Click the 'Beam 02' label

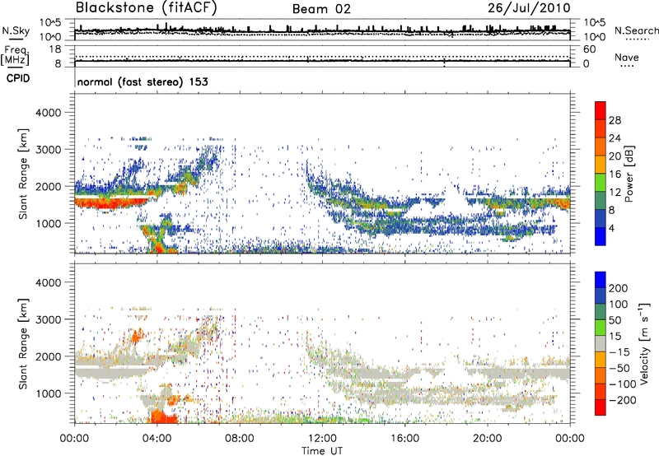pyautogui.click(x=321, y=9)
